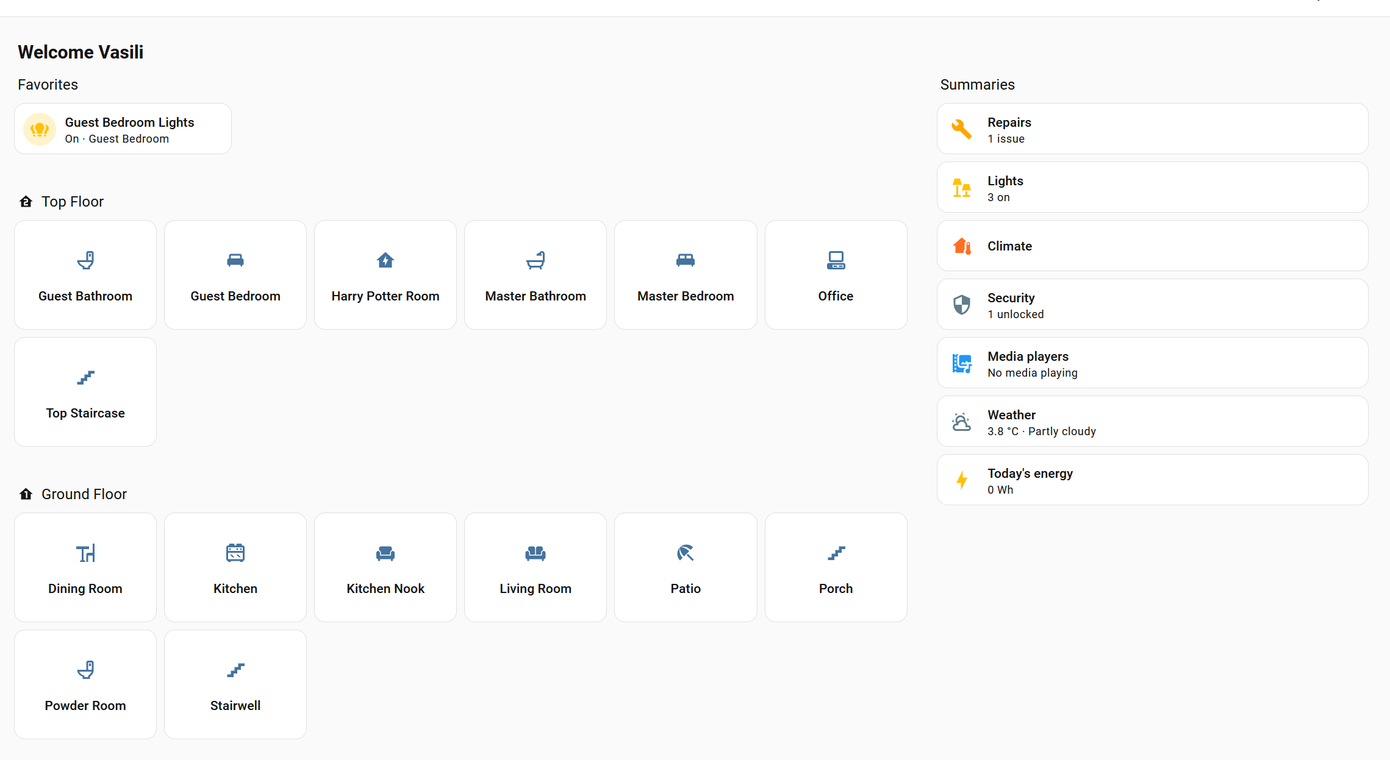Viewport: 1390px width, 760px height.
Task: Click the Harry Potter Room house icon
Action: click(385, 260)
